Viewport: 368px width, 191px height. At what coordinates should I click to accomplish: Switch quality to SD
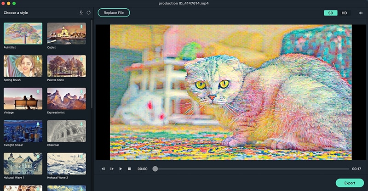coord(331,13)
